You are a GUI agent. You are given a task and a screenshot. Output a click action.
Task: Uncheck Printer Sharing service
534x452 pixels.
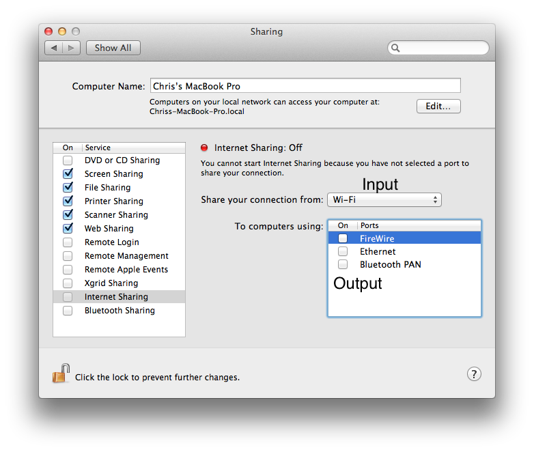[68, 201]
